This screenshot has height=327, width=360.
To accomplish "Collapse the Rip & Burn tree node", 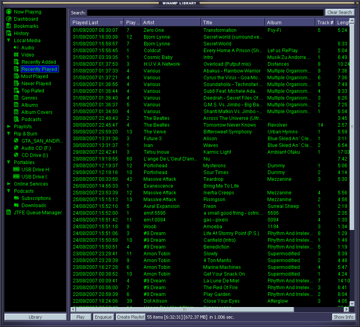I will (x=9, y=133).
